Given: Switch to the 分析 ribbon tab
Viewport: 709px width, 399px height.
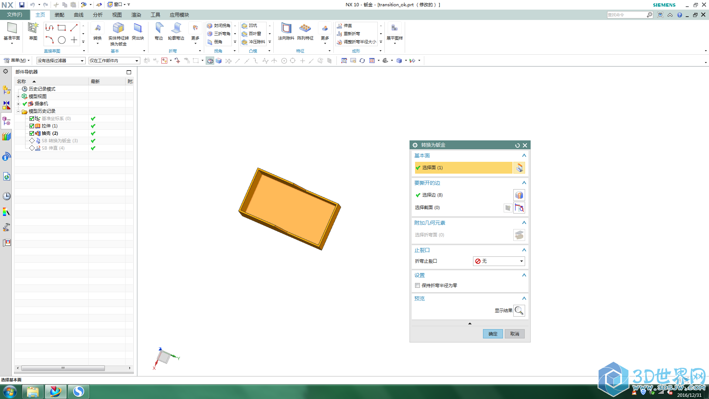Looking at the screenshot, I should point(98,15).
